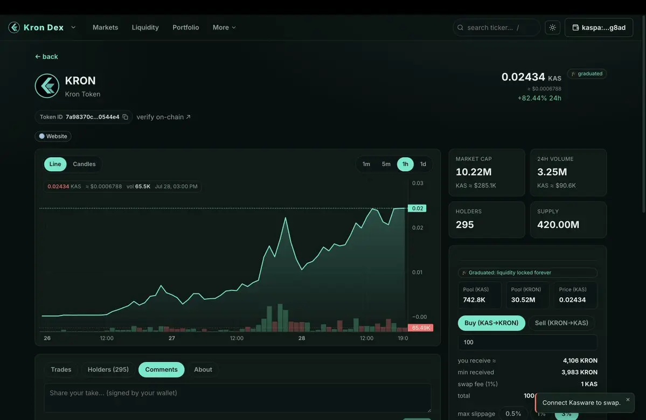Select the 1h chart interval
The image size is (646, 420).
point(405,164)
